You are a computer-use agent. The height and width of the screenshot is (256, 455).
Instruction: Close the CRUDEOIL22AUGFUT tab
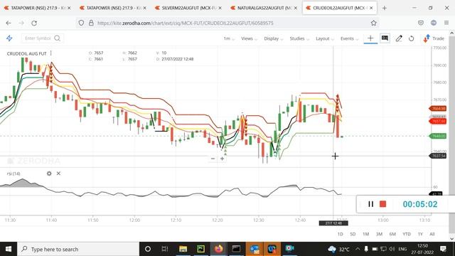(x=371, y=8)
